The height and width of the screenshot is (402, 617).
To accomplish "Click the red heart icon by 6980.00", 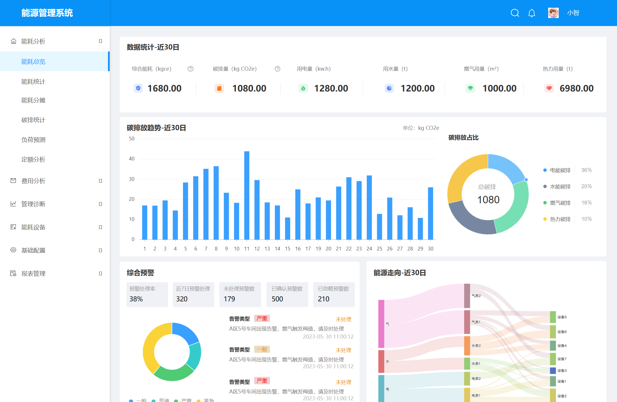I will click(x=549, y=88).
